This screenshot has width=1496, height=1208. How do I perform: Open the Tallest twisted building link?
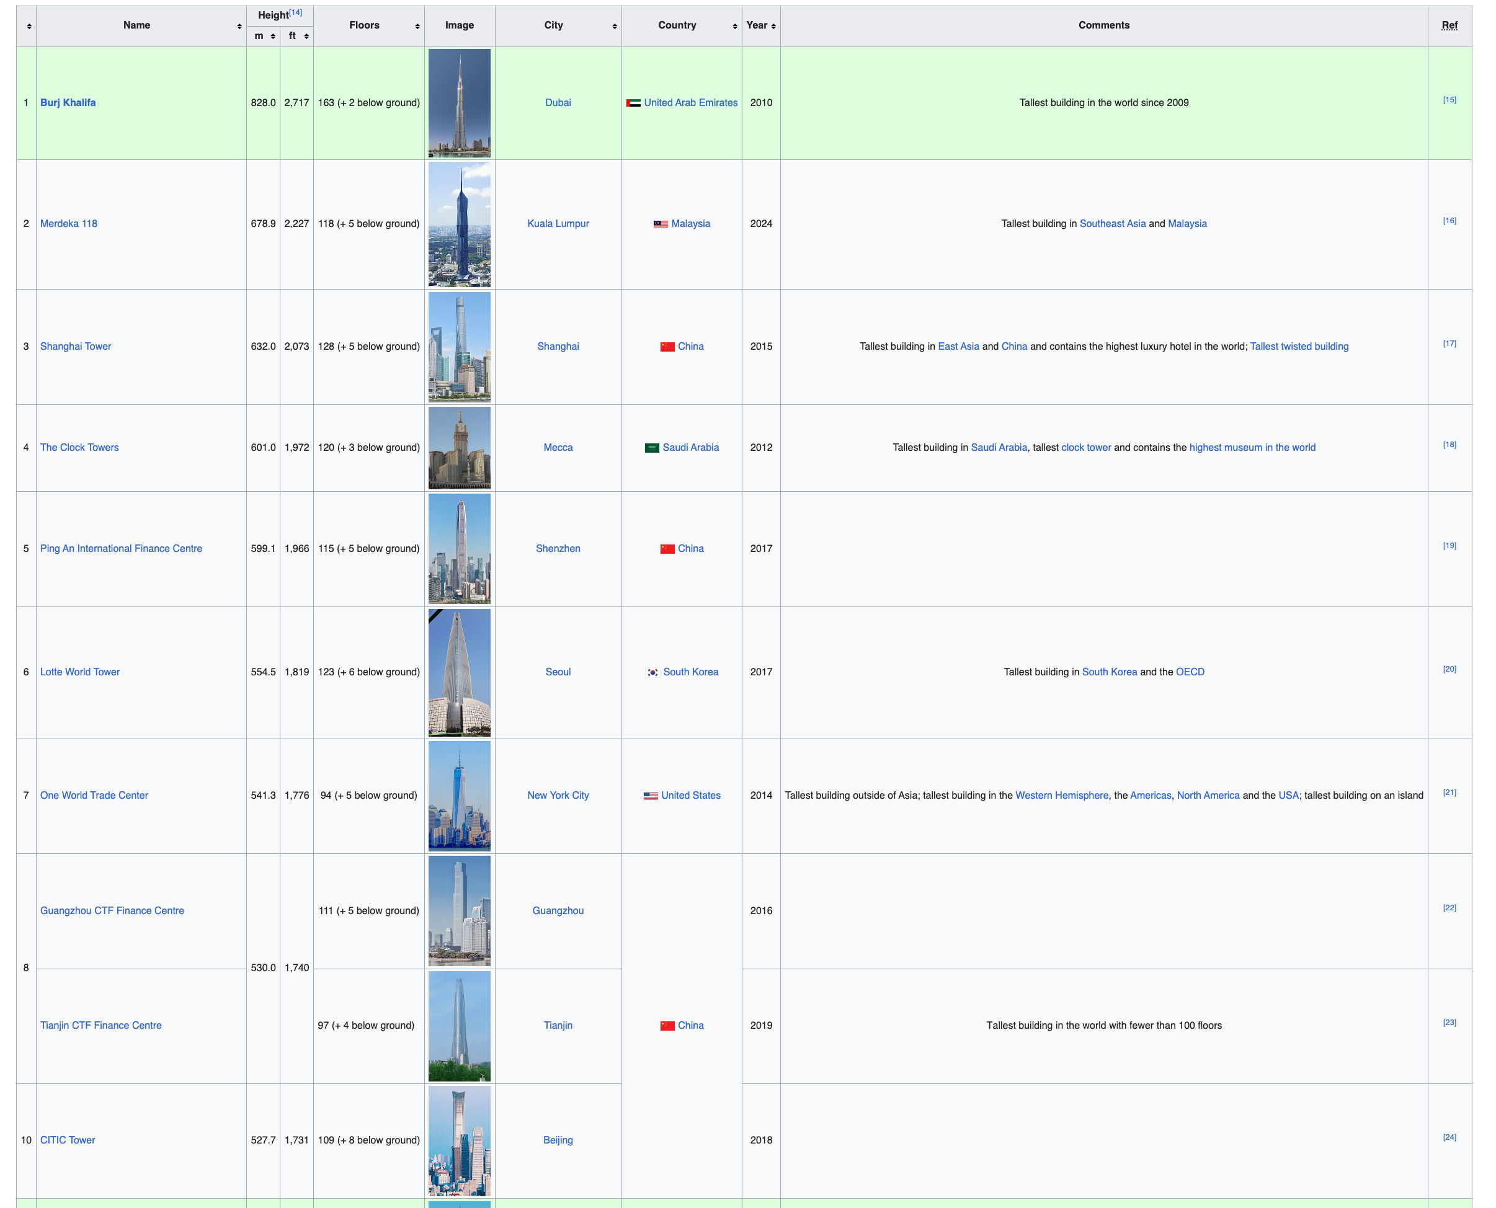coord(1299,347)
